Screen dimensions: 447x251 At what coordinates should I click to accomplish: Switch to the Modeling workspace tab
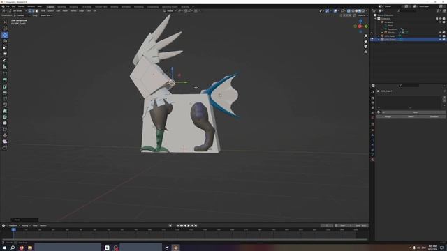(x=61, y=6)
